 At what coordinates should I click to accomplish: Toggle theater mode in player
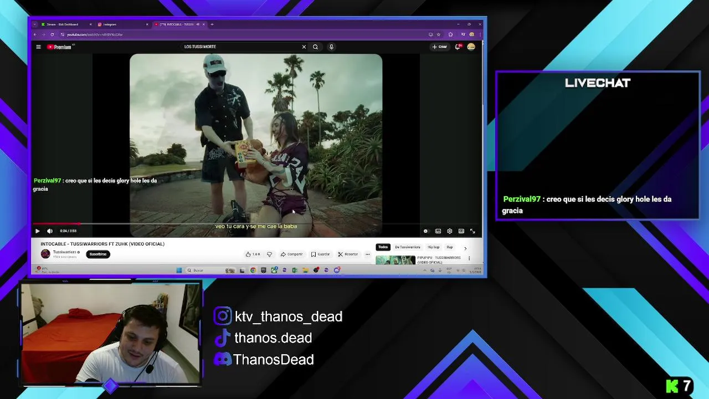(461, 231)
